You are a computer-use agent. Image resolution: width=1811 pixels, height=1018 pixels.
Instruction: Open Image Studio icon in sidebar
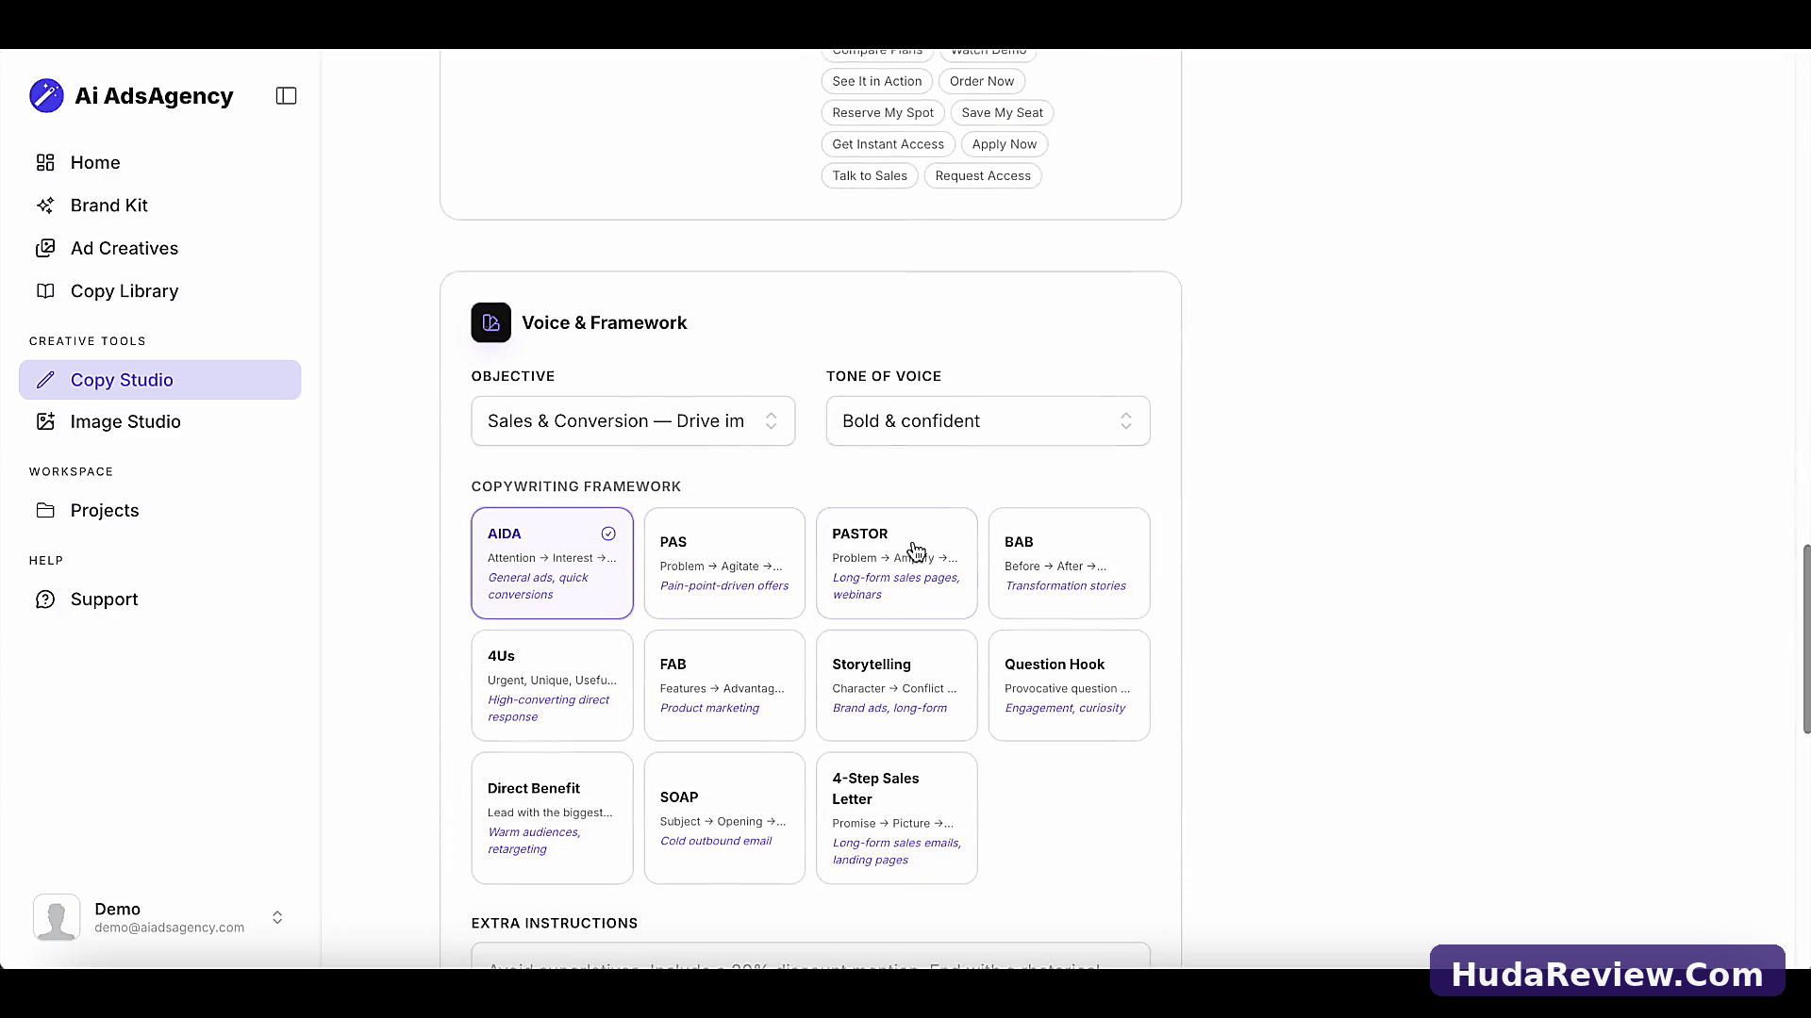click(x=45, y=421)
